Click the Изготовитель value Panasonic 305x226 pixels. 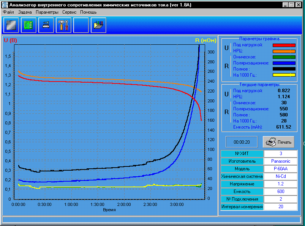point(280,161)
